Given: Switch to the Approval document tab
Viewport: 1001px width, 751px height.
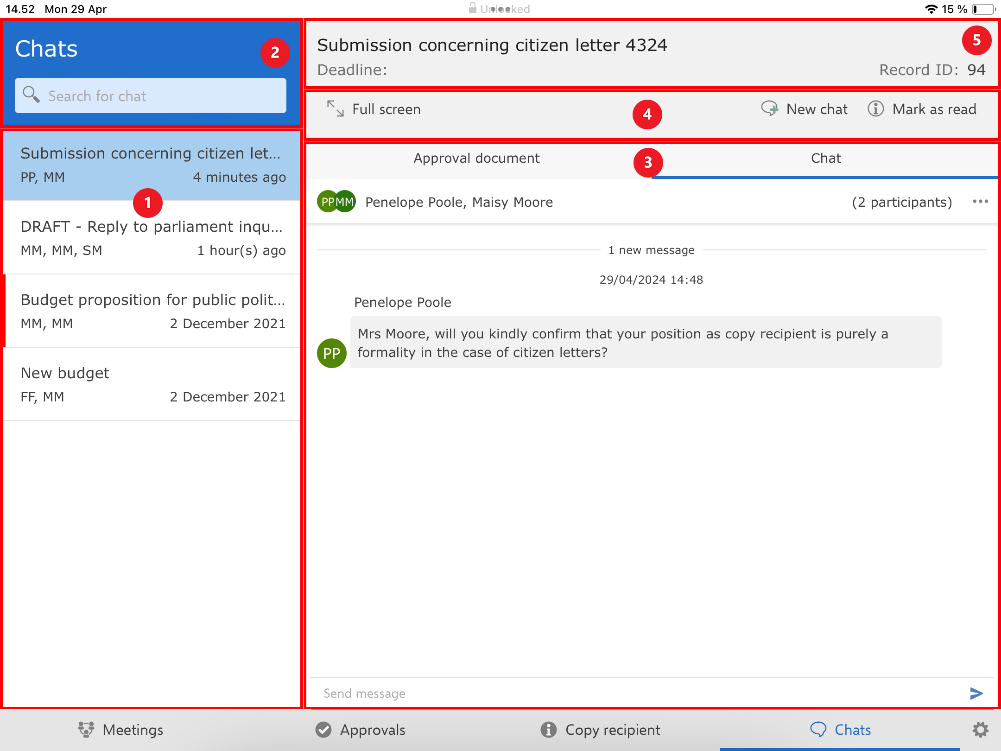Looking at the screenshot, I should [476, 159].
